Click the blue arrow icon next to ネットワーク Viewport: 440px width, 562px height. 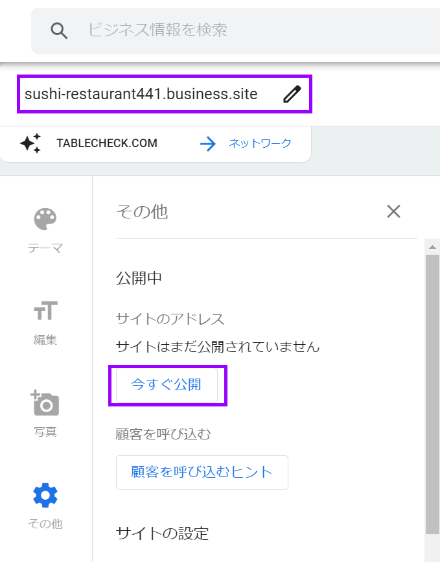click(208, 143)
